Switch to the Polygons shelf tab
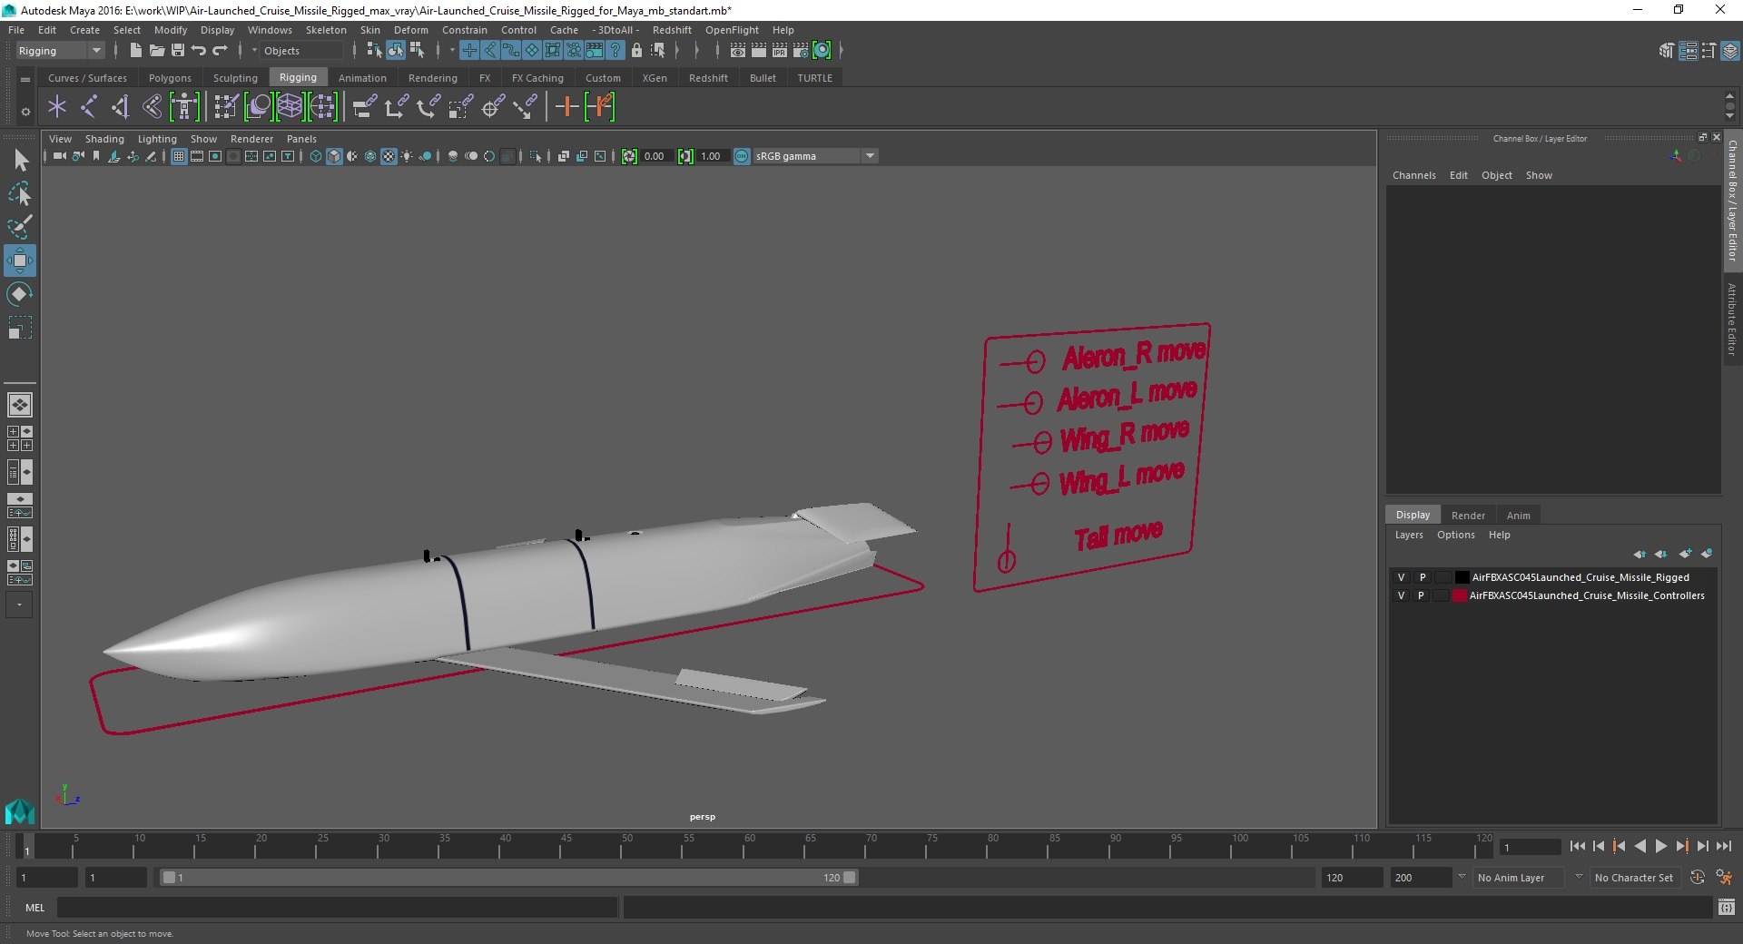Viewport: 1743px width, 944px height. 170,78
